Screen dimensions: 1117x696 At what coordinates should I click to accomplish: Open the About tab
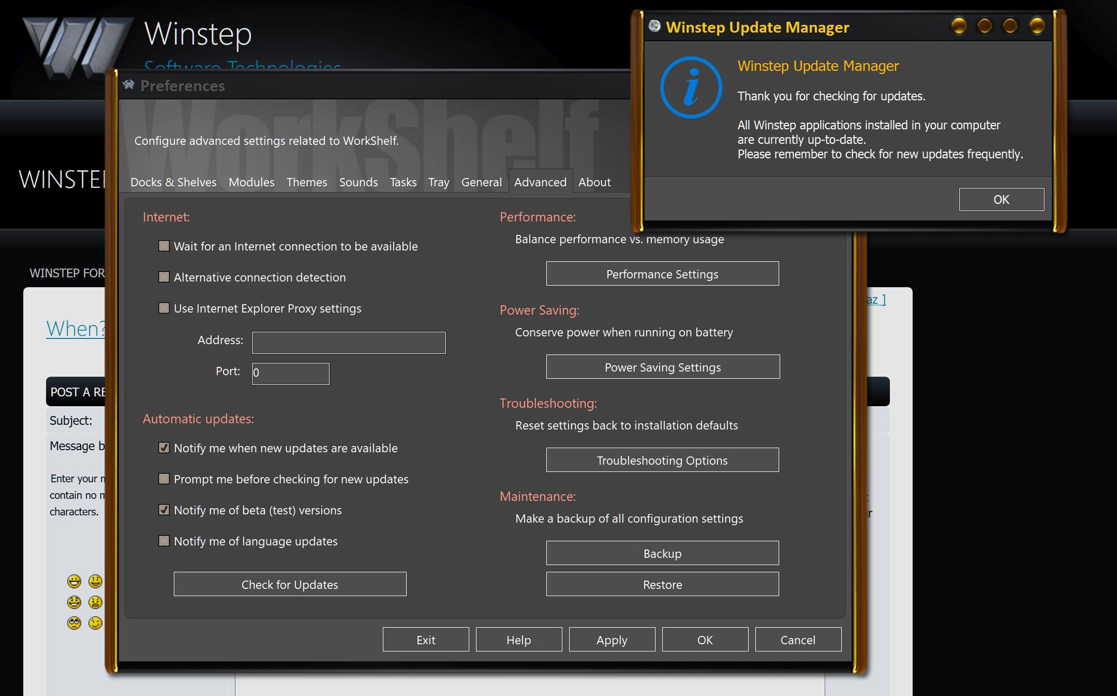pos(594,182)
